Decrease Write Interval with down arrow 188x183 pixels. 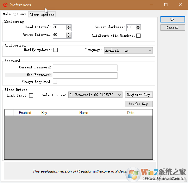(x=68, y=36)
